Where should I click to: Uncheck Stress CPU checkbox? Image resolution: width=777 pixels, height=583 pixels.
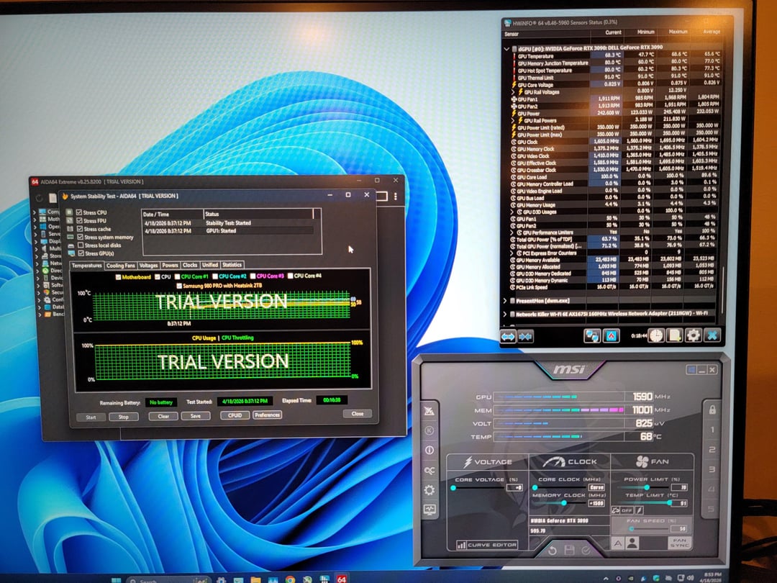tap(80, 212)
